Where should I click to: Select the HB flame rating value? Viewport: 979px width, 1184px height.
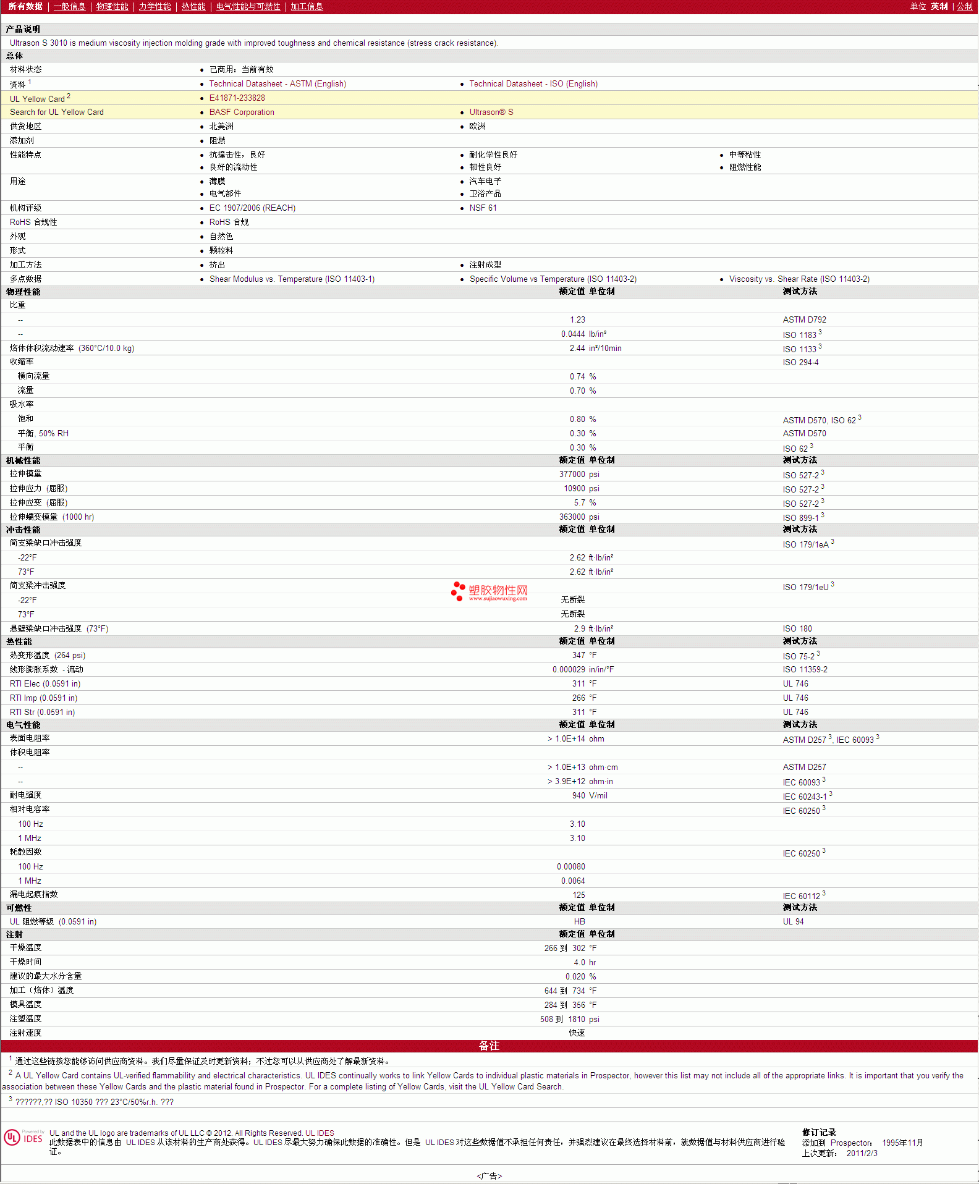tap(579, 921)
